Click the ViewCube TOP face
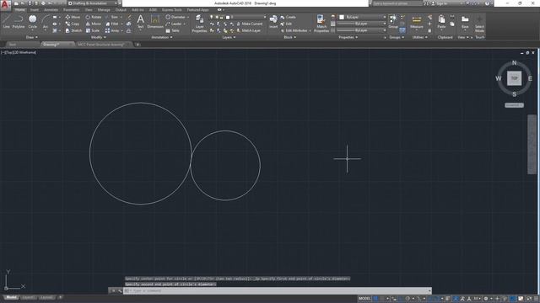The height and width of the screenshot is (303, 540). (514, 78)
